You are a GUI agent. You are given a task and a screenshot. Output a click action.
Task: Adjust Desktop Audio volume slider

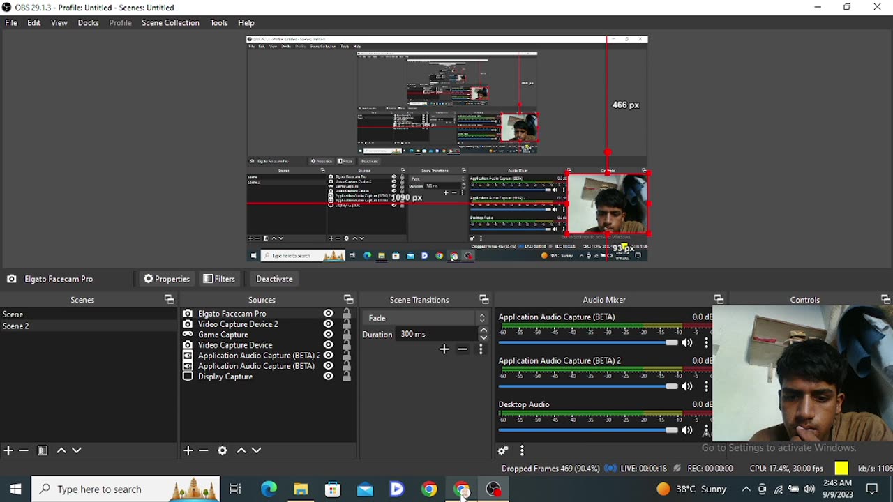(587, 430)
